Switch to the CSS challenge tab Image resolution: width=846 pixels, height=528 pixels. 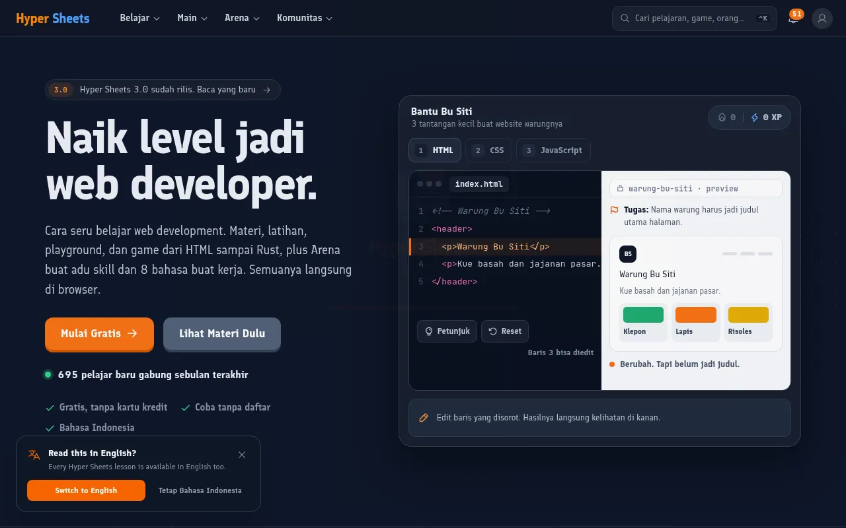coord(488,150)
